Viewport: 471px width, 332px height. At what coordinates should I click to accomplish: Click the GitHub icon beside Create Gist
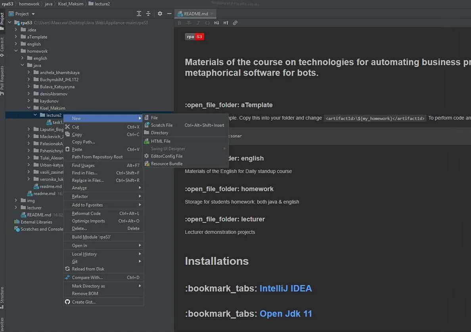point(67,302)
